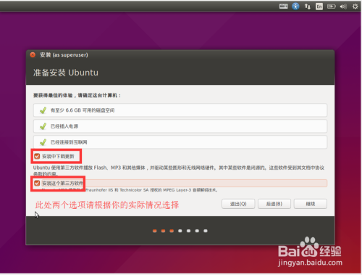
Task: Open the network connection indicator
Action: [x=308, y=7]
